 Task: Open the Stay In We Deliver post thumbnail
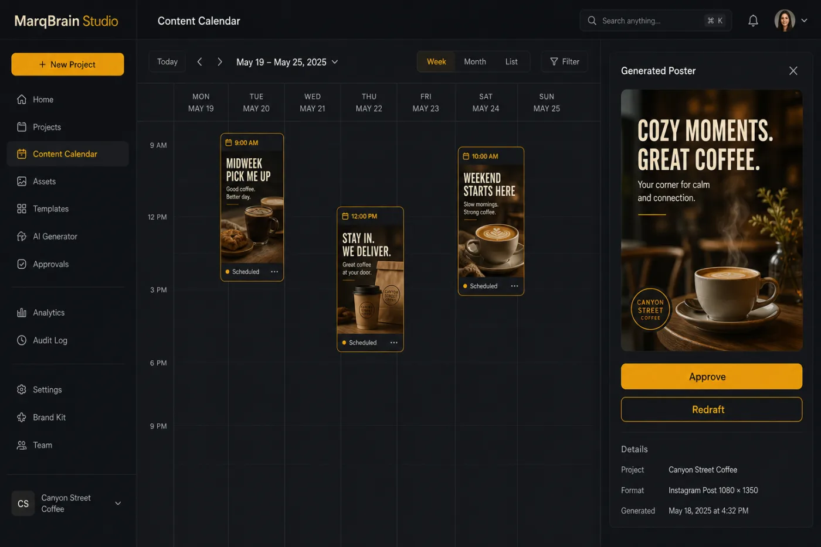click(x=370, y=279)
